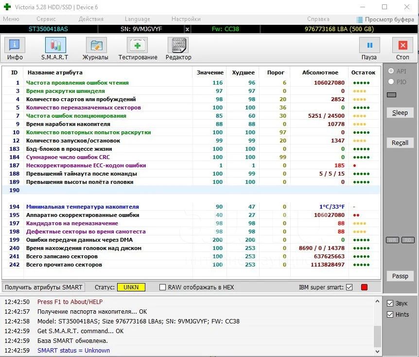Open the Журналы logs section
This screenshot has width=419, height=357.
[96, 49]
